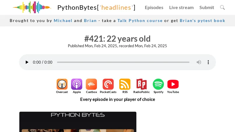Click the search magnifying glass icon

[222, 7]
